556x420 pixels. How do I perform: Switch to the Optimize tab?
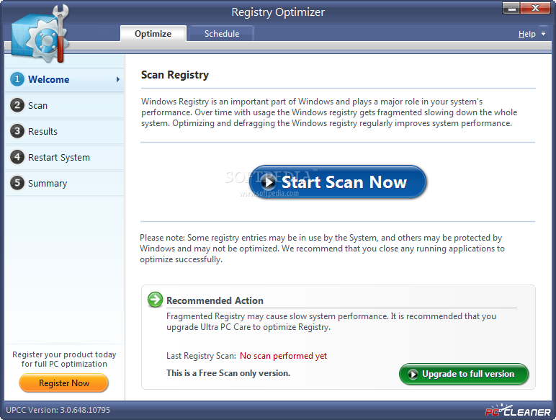[x=153, y=34]
